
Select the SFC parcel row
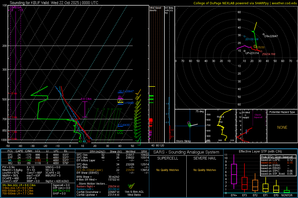click(x=38, y=155)
